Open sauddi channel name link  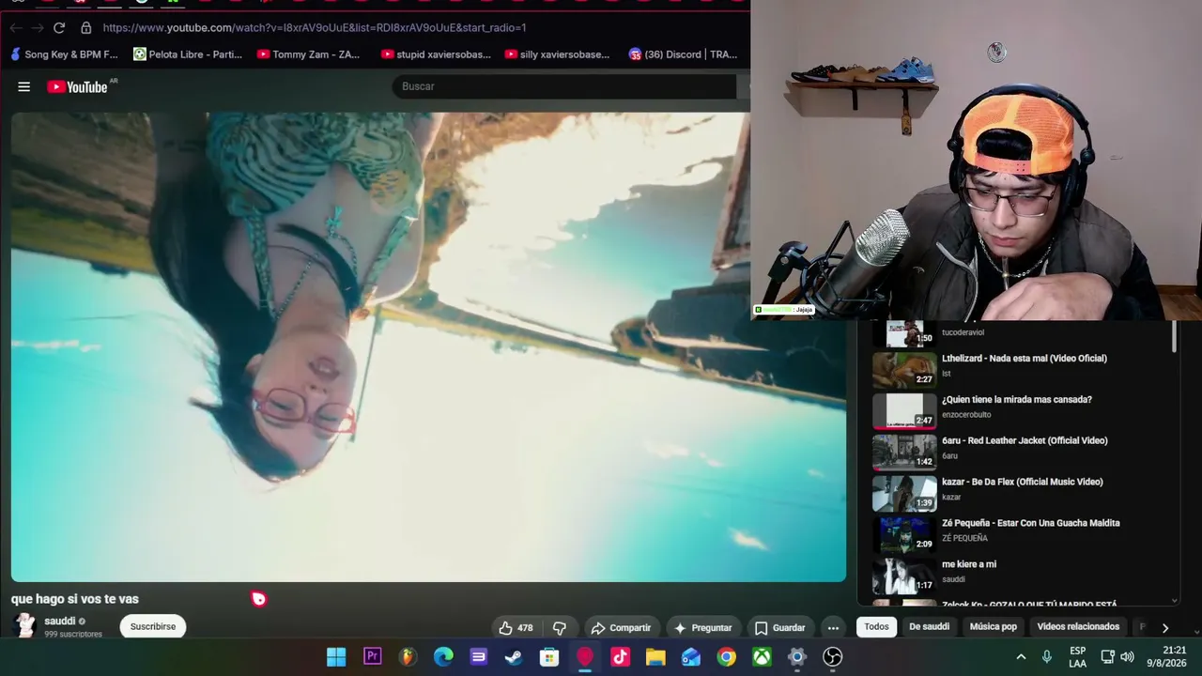tap(60, 621)
